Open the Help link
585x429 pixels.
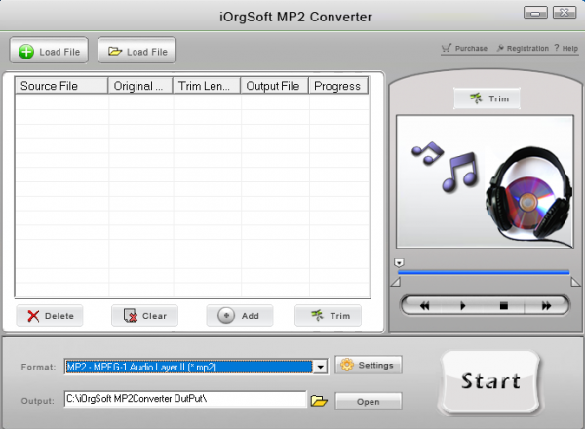coord(565,48)
